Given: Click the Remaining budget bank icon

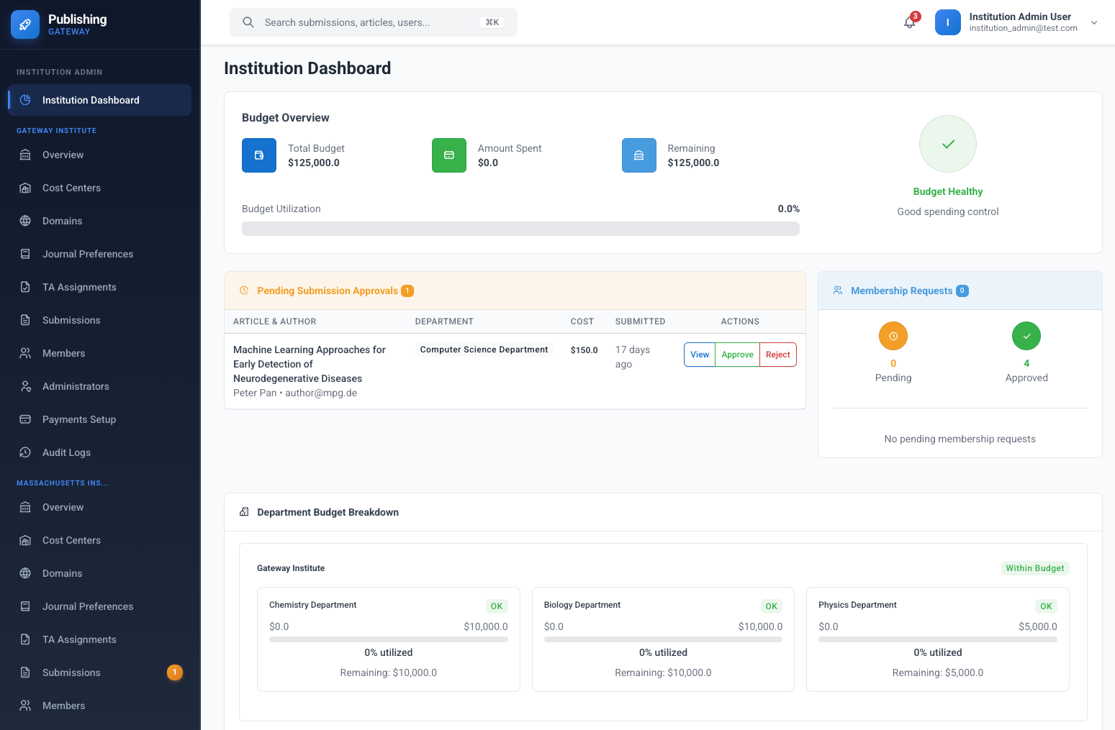Looking at the screenshot, I should pos(638,155).
